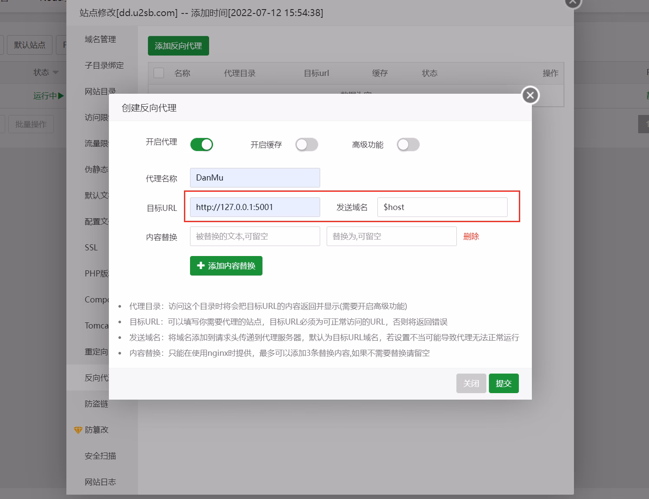Click the 名称 column header

pyautogui.click(x=182, y=73)
